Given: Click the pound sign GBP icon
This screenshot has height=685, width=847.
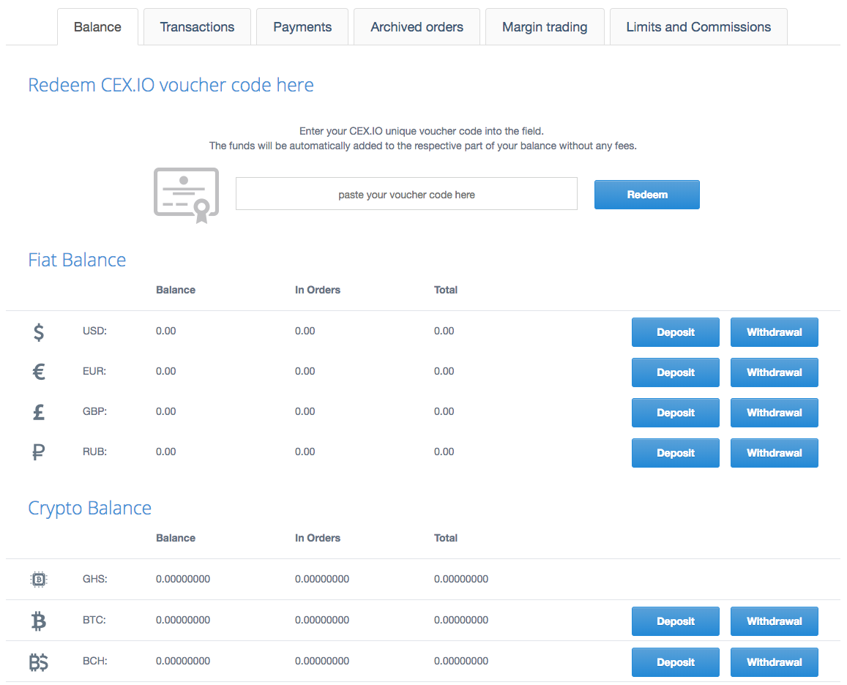Looking at the screenshot, I should 38,412.
